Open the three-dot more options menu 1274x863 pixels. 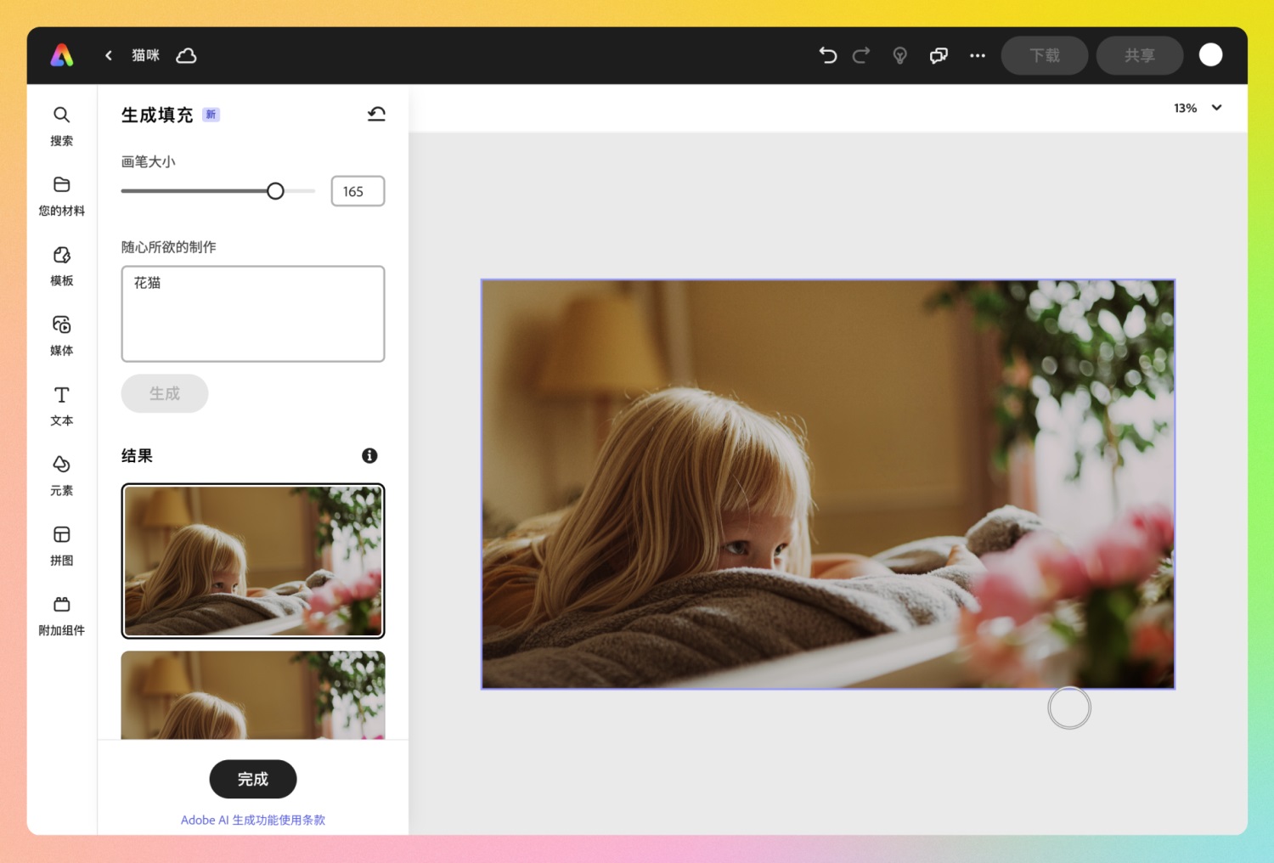tap(978, 55)
